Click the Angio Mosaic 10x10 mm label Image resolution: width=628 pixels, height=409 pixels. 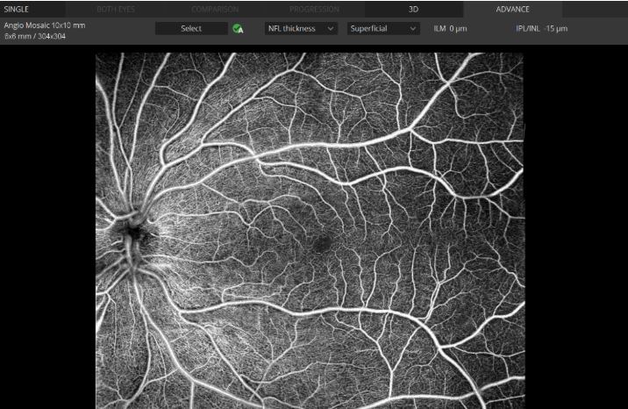(45, 25)
